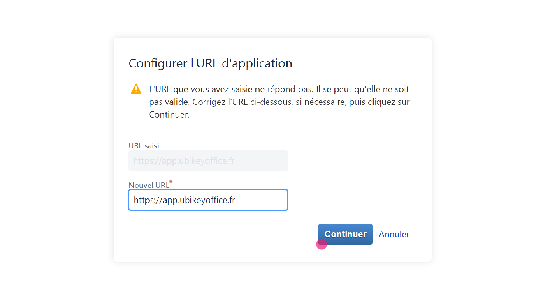
Task: Click the disabled URL saisi field
Action: tap(208, 161)
